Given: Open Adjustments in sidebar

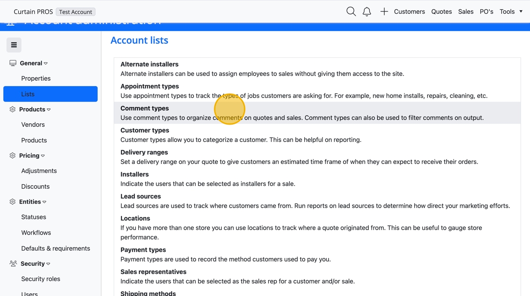Looking at the screenshot, I should [x=39, y=171].
